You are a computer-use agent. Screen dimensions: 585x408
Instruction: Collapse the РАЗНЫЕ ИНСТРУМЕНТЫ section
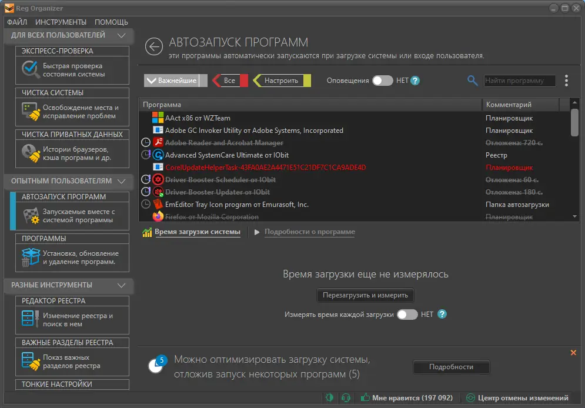click(x=121, y=285)
